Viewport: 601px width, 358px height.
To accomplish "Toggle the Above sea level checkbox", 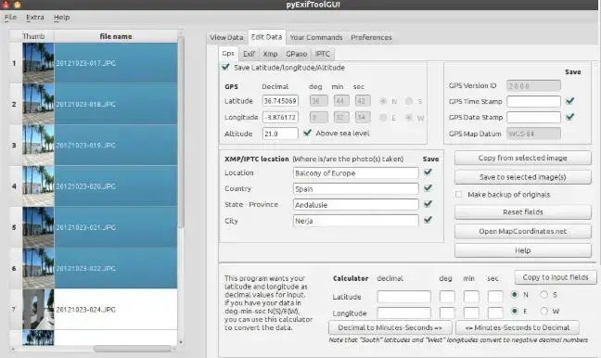I will [307, 133].
